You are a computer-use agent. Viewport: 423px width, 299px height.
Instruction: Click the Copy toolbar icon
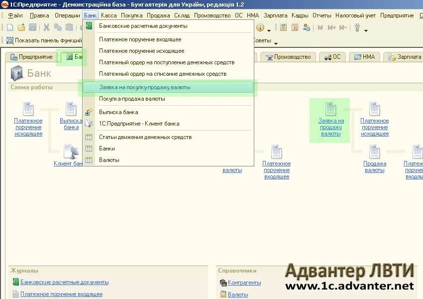(58, 27)
